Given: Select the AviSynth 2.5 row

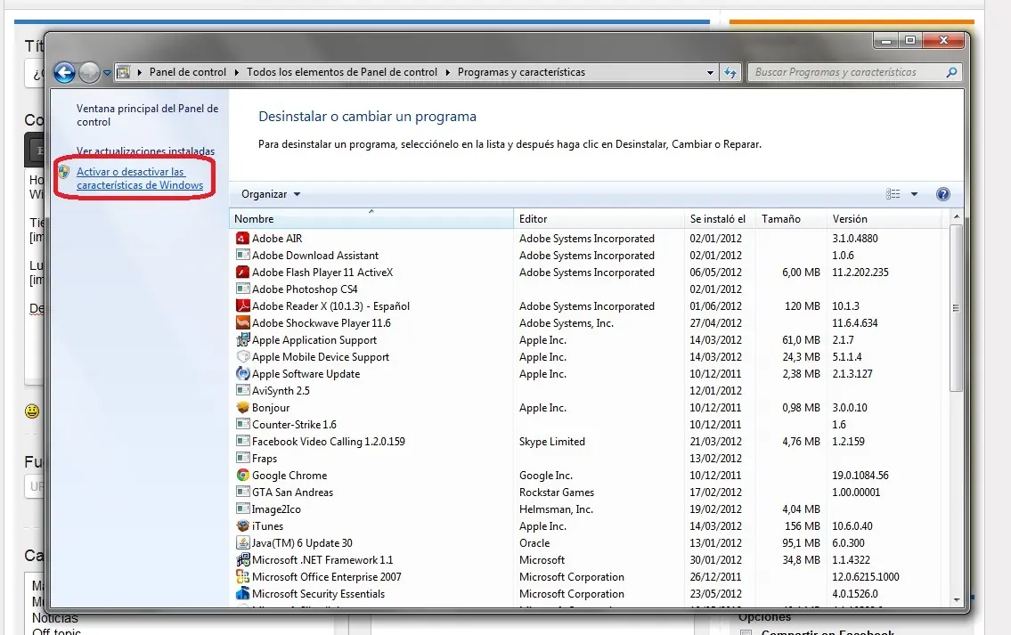Looking at the screenshot, I should click(x=587, y=391).
